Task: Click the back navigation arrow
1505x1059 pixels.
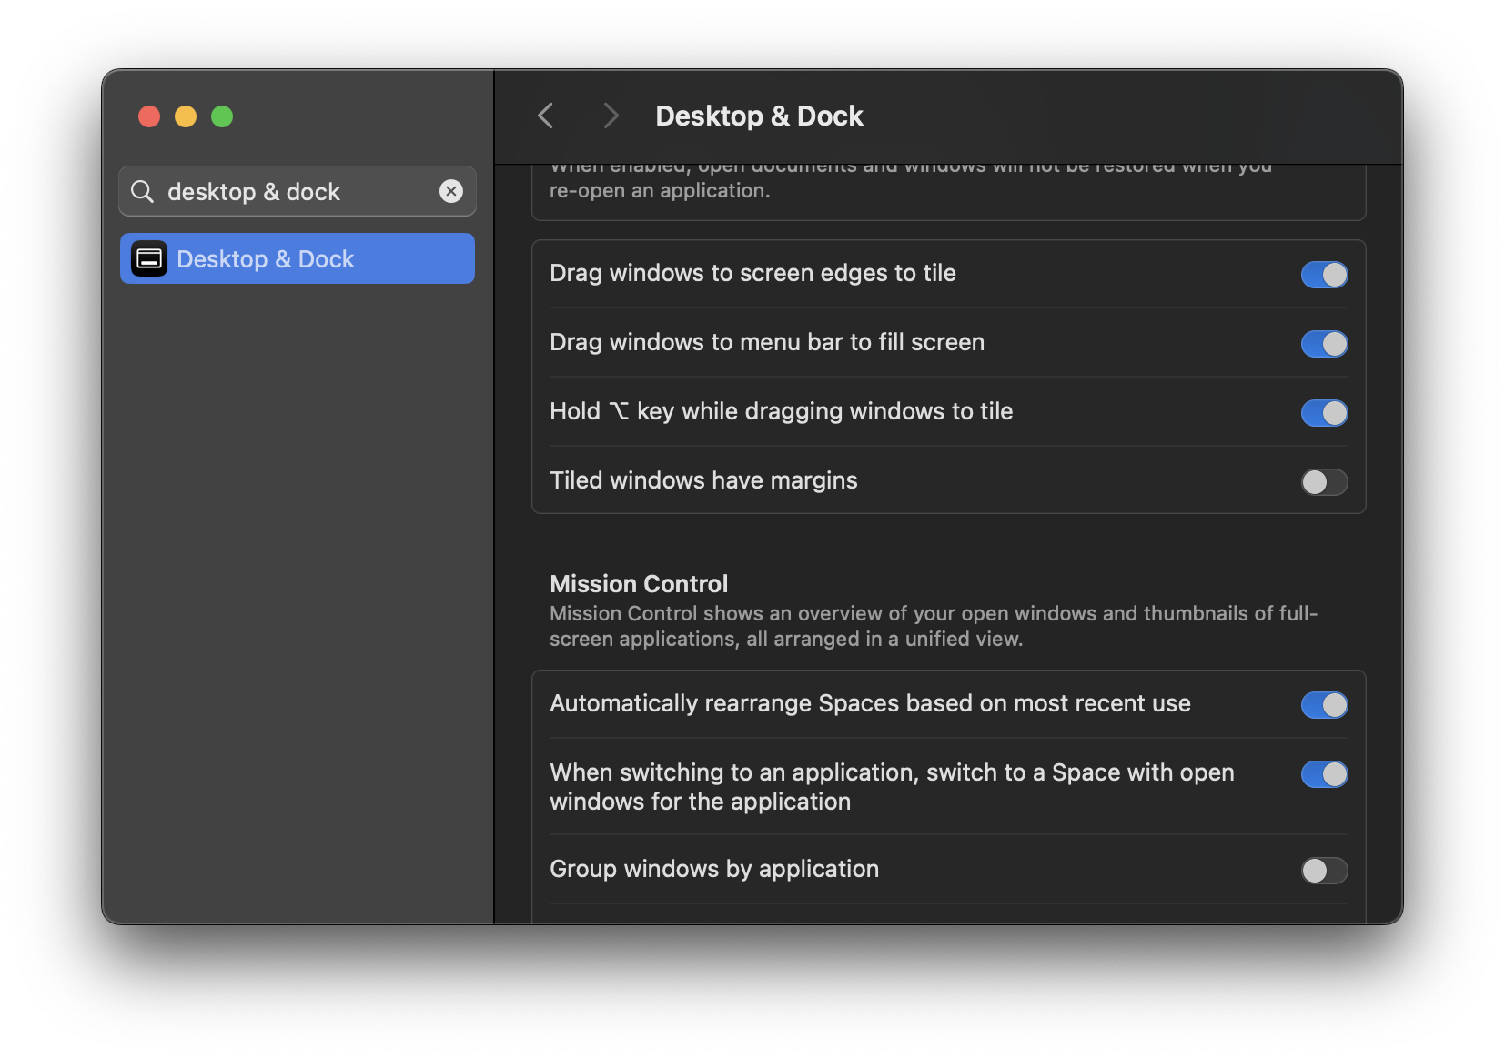Action: [546, 116]
